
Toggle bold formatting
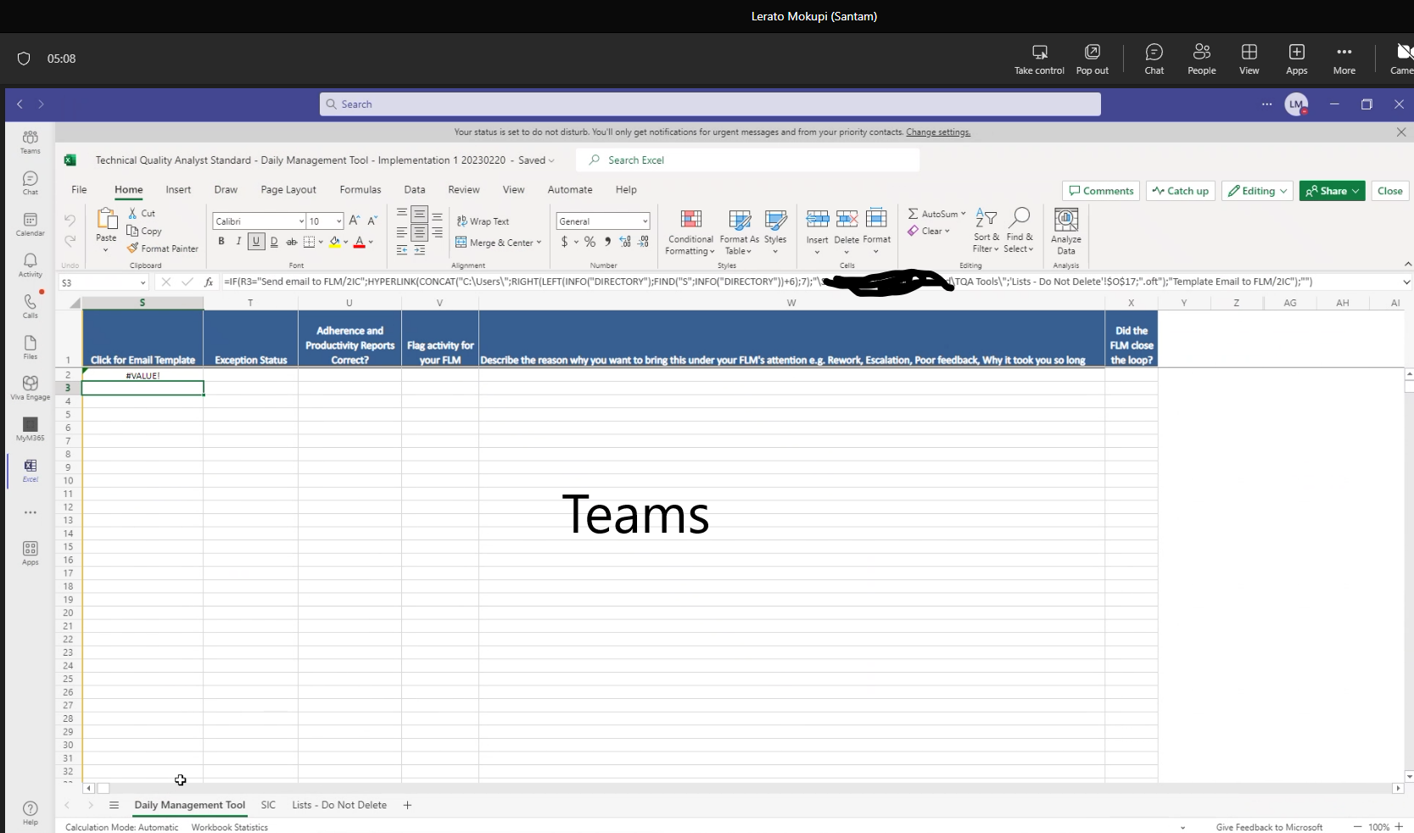(x=221, y=242)
